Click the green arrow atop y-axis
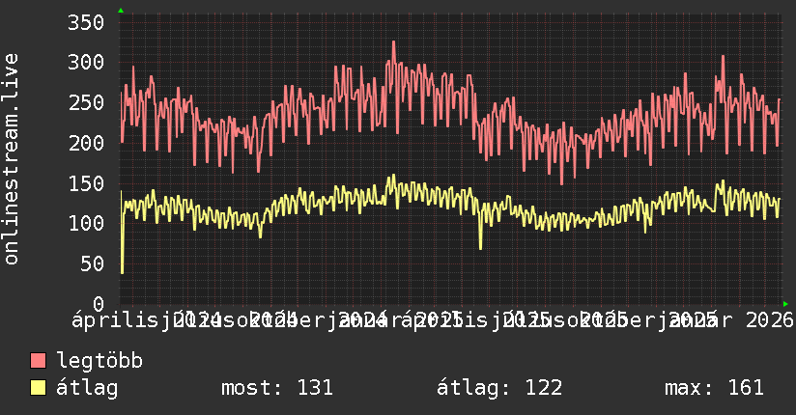The height and width of the screenshot is (415, 796). tap(121, 11)
